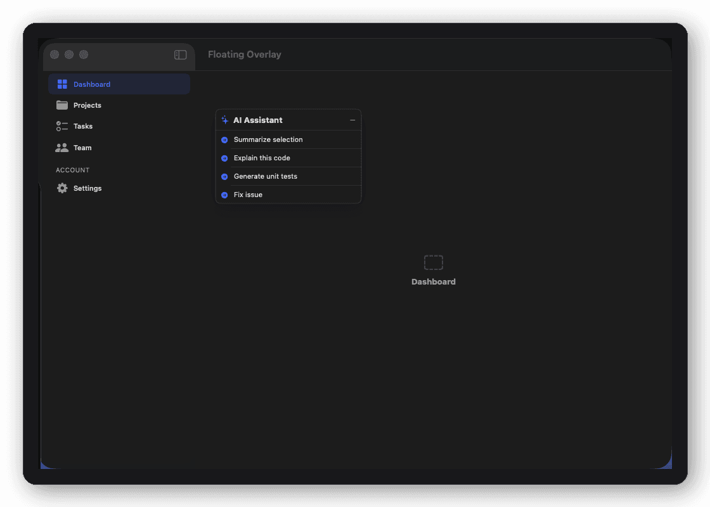This screenshot has height=507, width=710.
Task: Collapse the AI Assistant panel with minus button
Action: click(x=352, y=120)
